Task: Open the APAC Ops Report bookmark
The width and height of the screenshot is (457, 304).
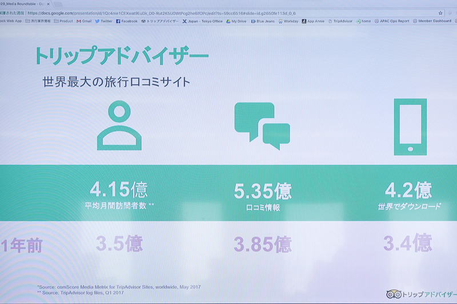Action: (x=392, y=21)
